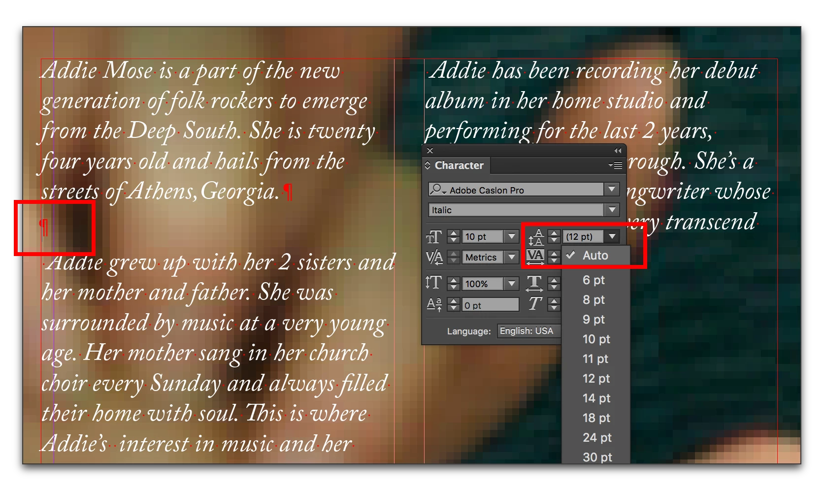The height and width of the screenshot is (490, 824).
Task: Click the font size icon
Action: coord(434,237)
